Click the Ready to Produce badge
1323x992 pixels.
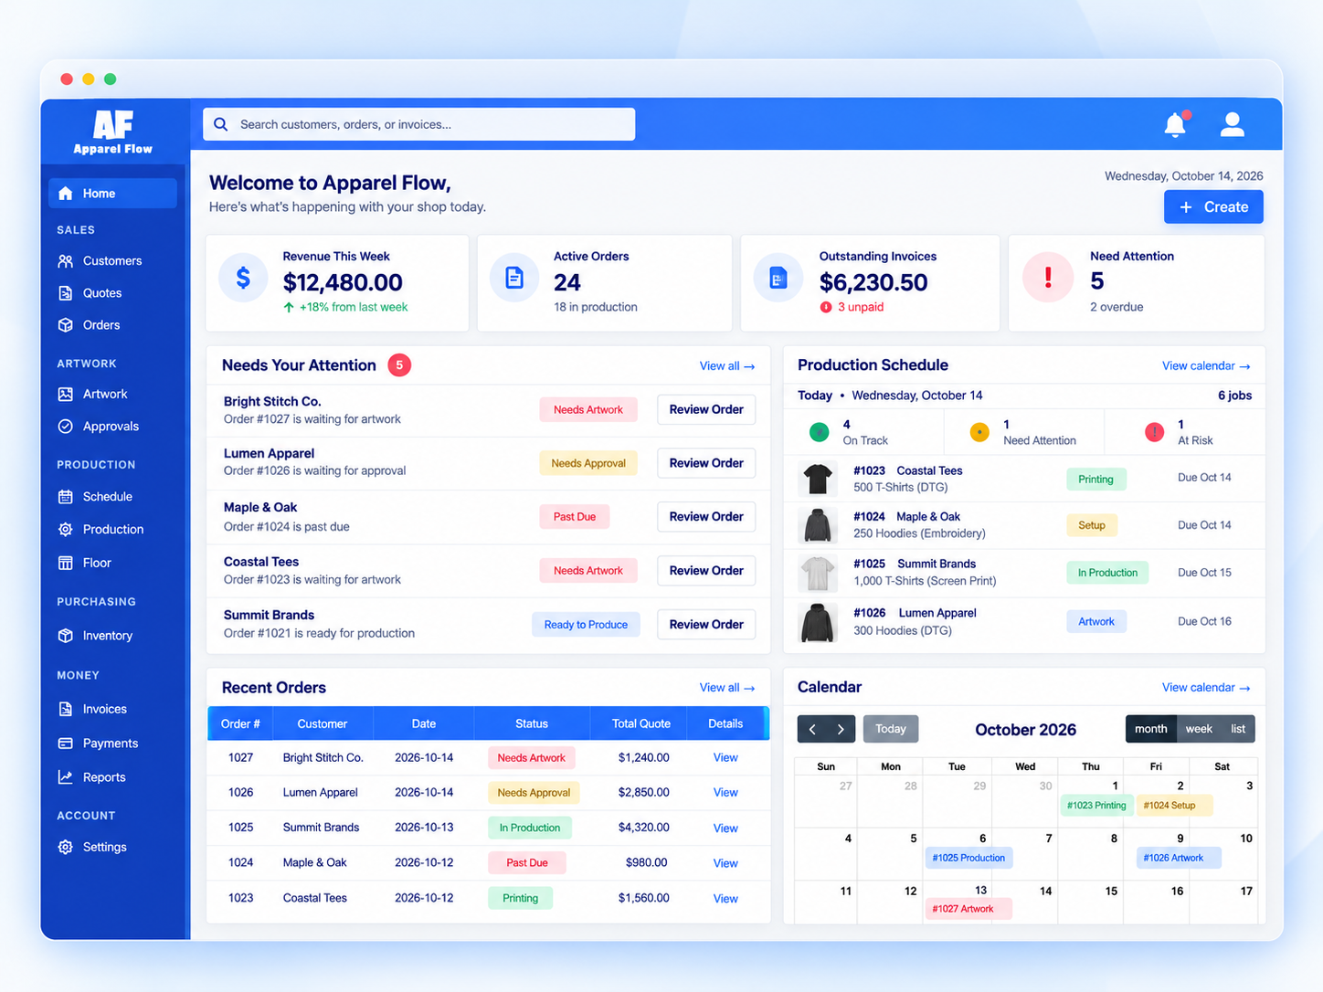(x=586, y=625)
